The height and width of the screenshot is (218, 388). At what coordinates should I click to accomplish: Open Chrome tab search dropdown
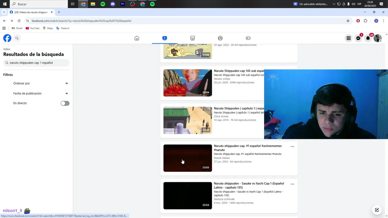4,12
